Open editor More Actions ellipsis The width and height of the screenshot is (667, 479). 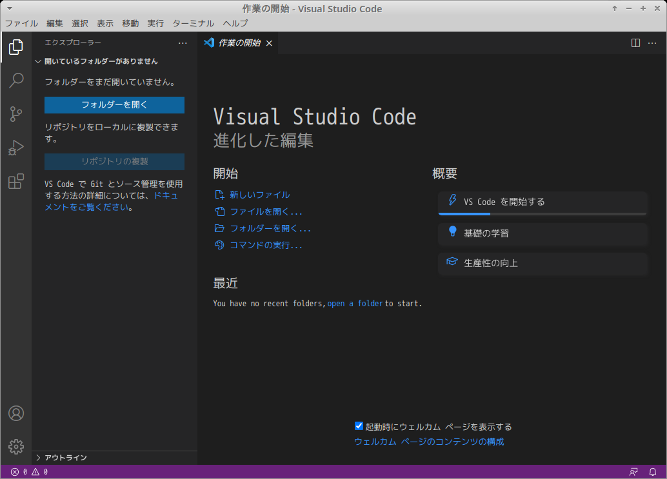652,43
